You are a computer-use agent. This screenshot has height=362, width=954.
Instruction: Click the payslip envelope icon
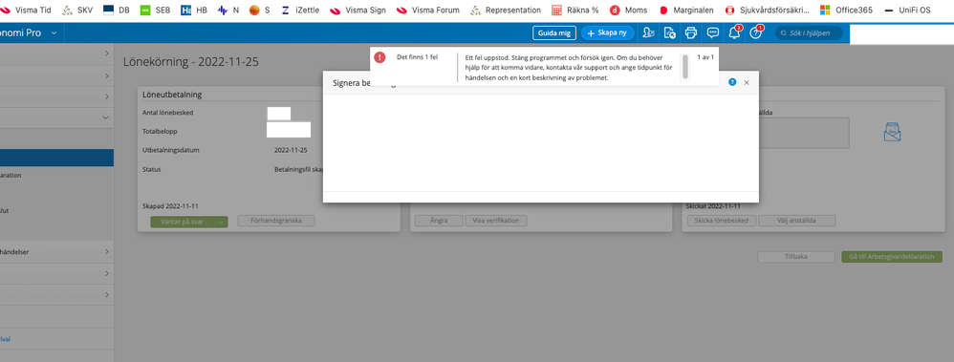tap(892, 133)
